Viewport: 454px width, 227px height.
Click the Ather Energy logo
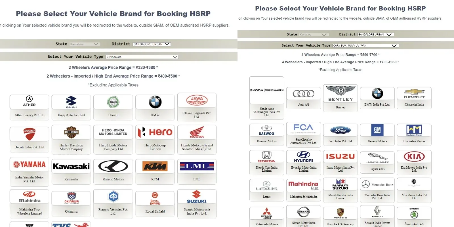tap(29, 101)
